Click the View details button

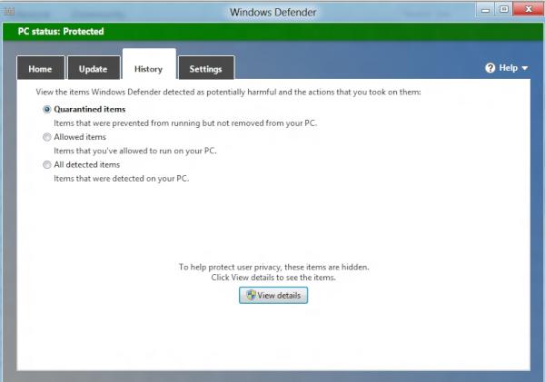coord(273,295)
